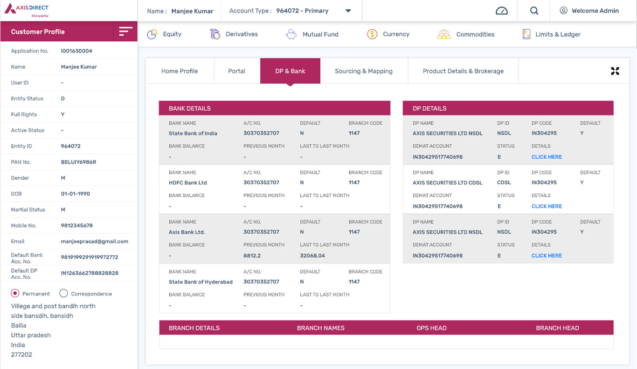637x369 pixels.
Task: Expand the Account Type dropdown arrow
Action: click(x=348, y=11)
